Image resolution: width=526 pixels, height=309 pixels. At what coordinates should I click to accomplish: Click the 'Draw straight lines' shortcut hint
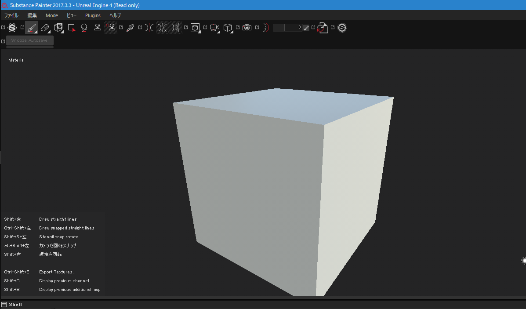coord(58,219)
